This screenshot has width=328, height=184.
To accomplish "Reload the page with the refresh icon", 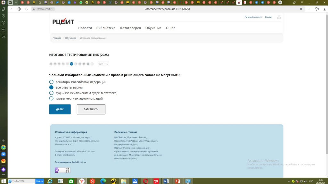I will point(27,9).
